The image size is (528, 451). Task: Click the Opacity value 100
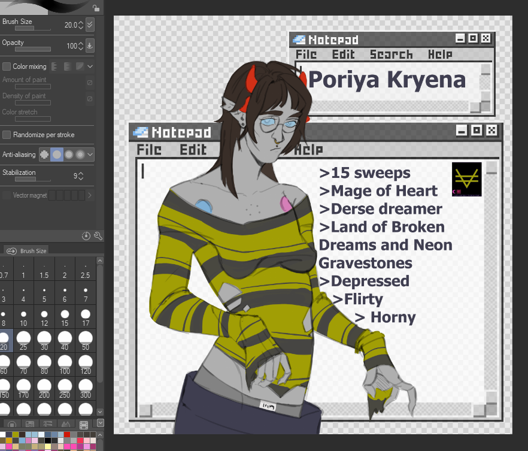pos(72,46)
